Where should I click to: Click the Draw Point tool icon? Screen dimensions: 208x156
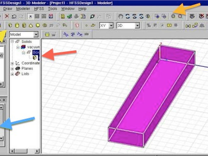pyautogui.click(x=86, y=25)
